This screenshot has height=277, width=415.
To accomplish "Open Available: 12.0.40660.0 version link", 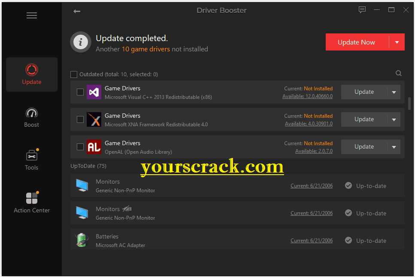I will (308, 96).
